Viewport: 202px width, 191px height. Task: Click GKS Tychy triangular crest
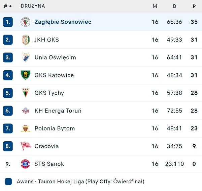(x=26, y=93)
